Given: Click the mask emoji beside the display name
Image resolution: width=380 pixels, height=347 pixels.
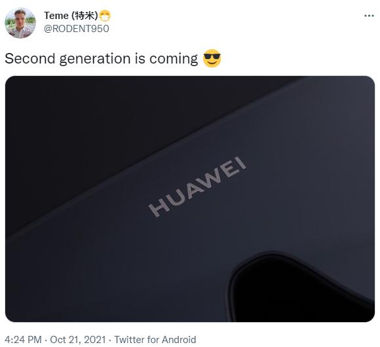Looking at the screenshot, I should coord(105,16).
